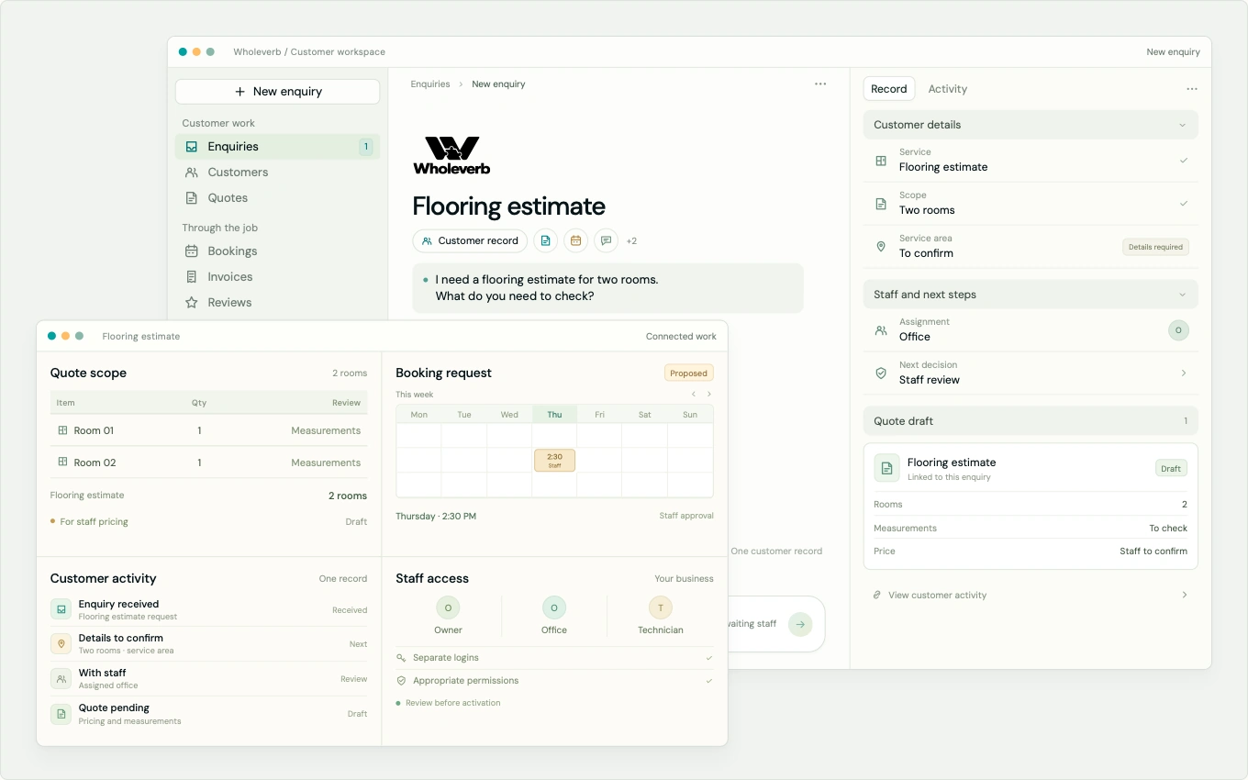1248x780 pixels.
Task: Click the document icon beside Customer record
Action: tap(545, 240)
